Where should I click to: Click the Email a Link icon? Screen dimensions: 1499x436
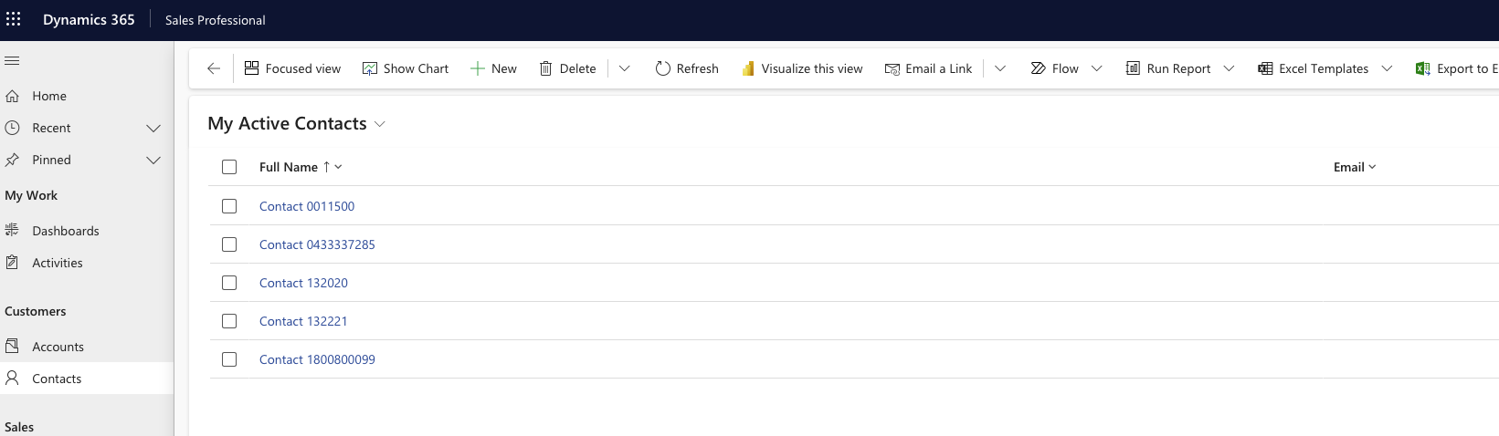click(892, 68)
